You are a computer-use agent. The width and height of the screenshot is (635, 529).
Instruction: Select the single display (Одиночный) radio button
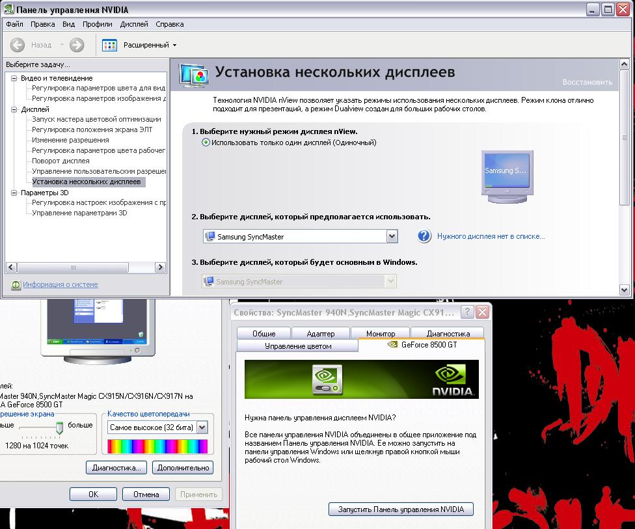[x=206, y=142]
